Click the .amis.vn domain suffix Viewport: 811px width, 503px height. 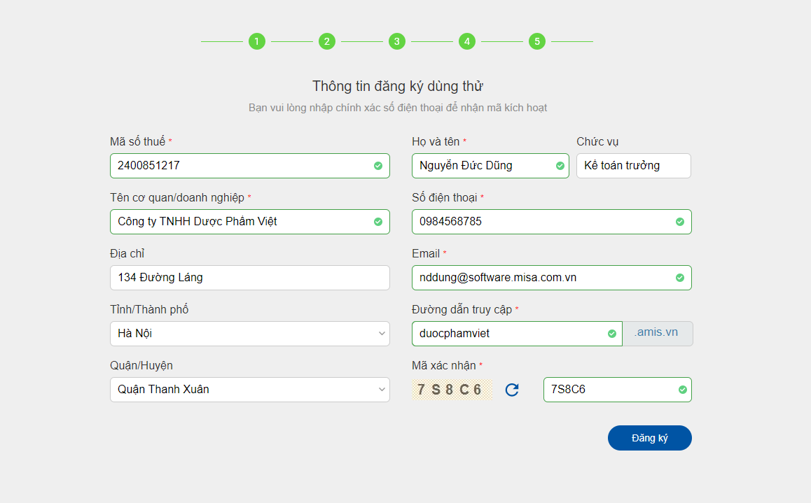[657, 333]
